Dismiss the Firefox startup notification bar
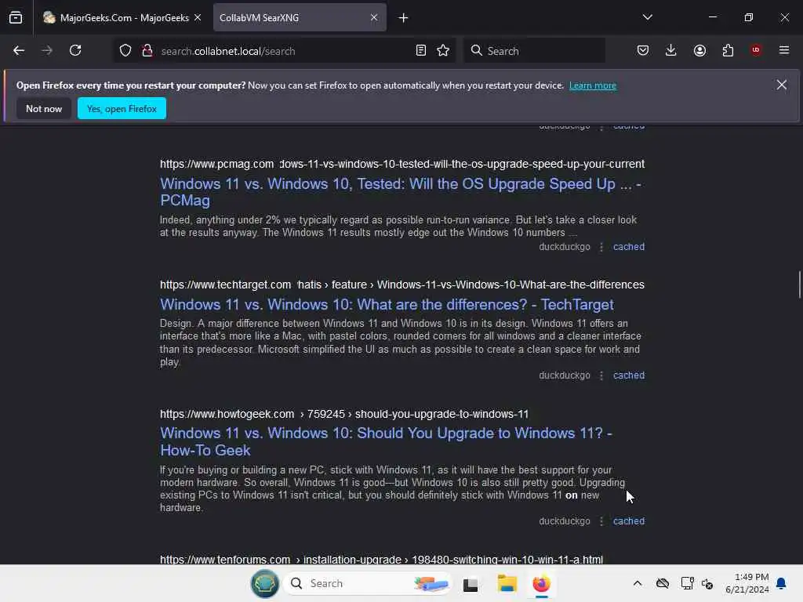 782,85
